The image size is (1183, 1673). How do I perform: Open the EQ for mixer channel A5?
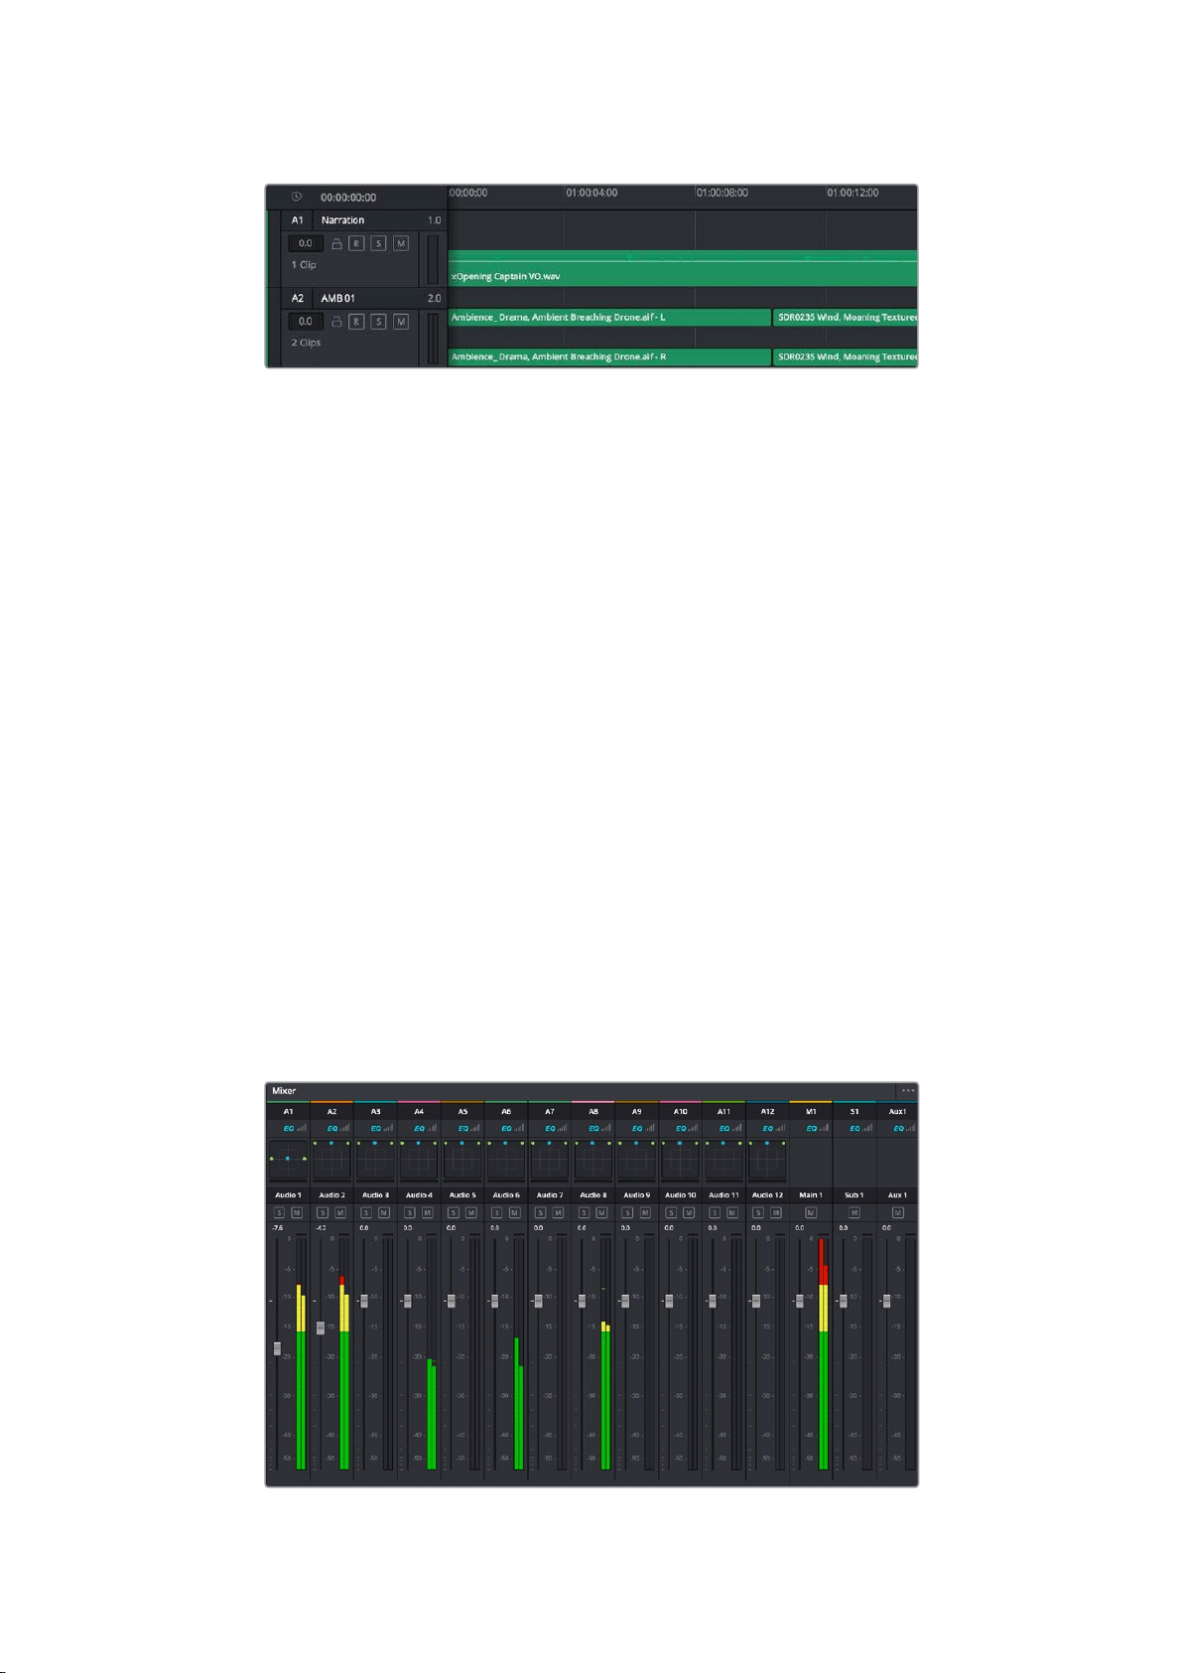tap(462, 1128)
